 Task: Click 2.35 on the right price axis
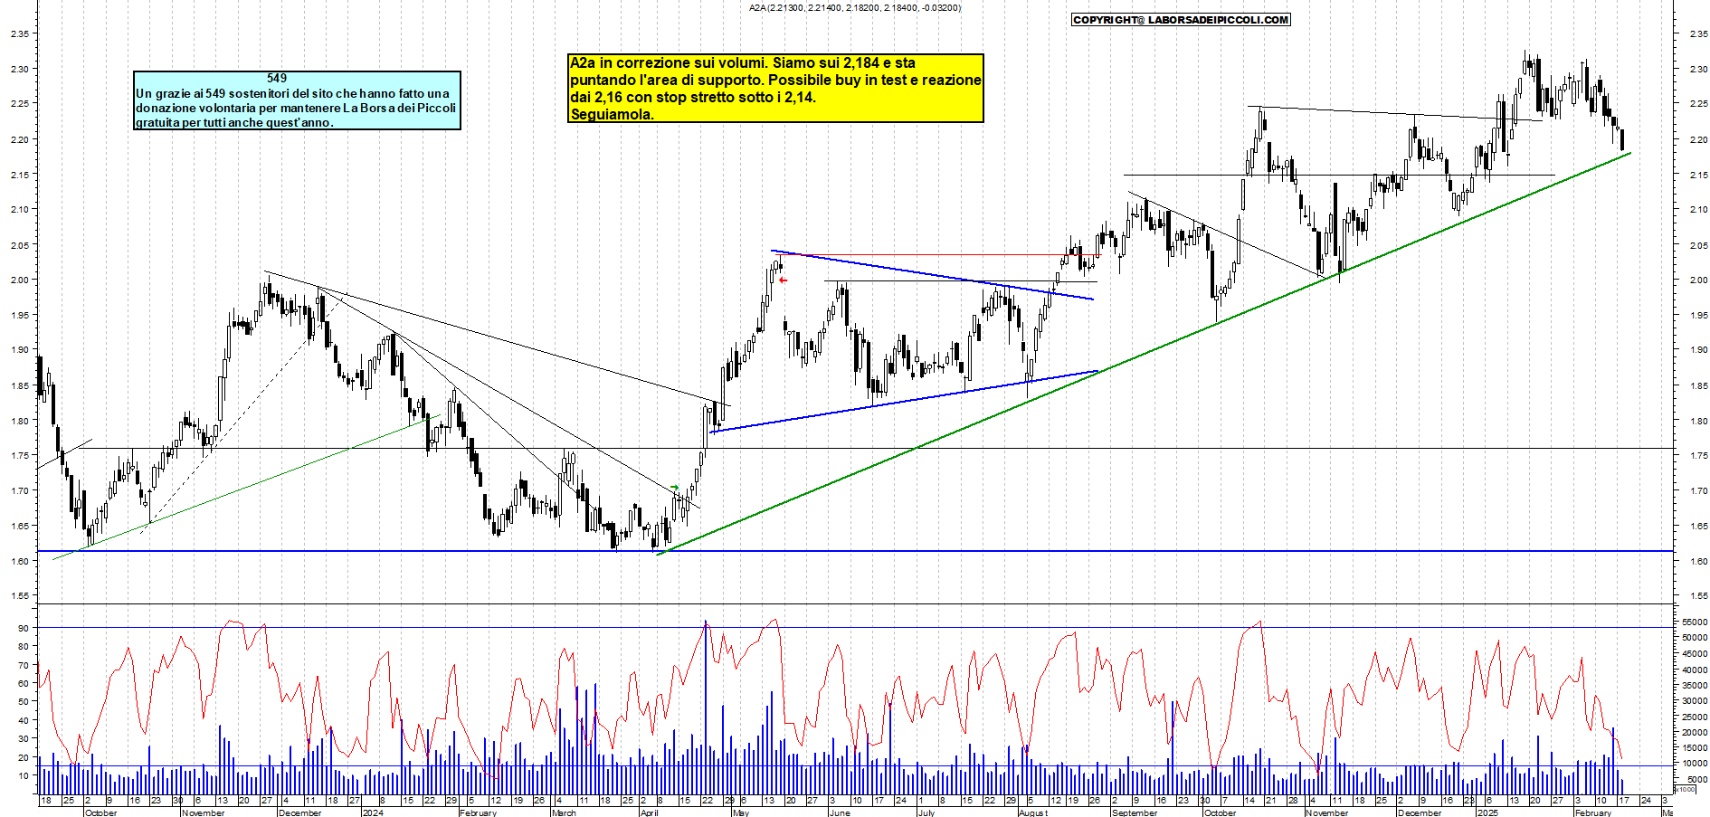[x=1698, y=33]
